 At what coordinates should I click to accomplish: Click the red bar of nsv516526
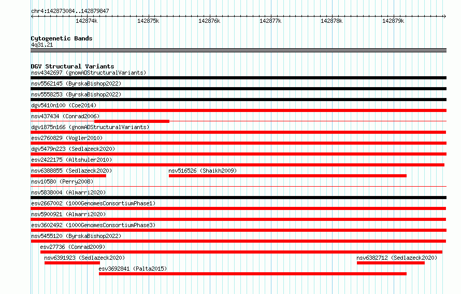click(x=287, y=176)
